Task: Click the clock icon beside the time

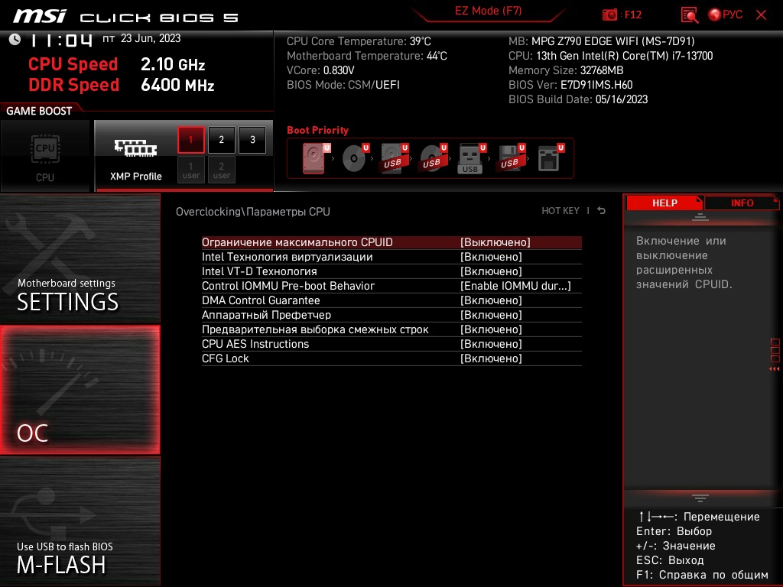Action: [15, 40]
